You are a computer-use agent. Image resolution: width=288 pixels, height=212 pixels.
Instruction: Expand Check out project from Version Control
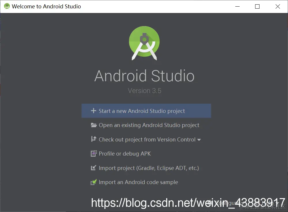click(146, 139)
